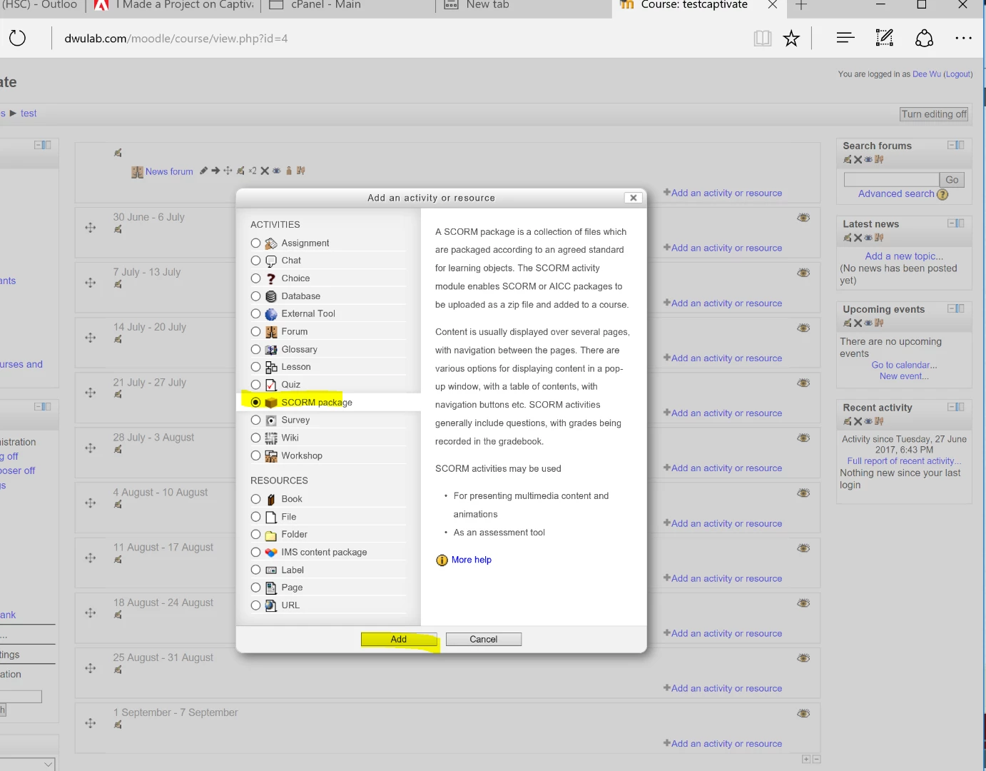Viewport: 986px width, 771px height.
Task: Open browser more options ellipsis
Action: [x=963, y=39]
